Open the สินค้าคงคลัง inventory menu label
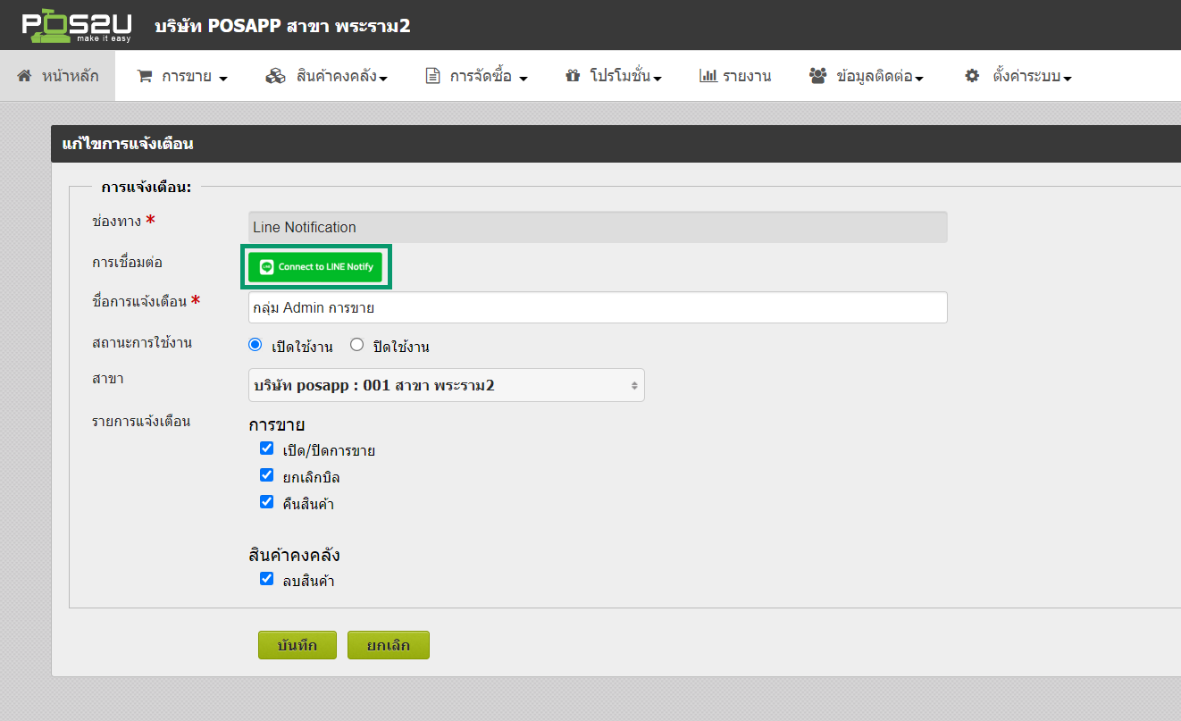 tap(337, 77)
